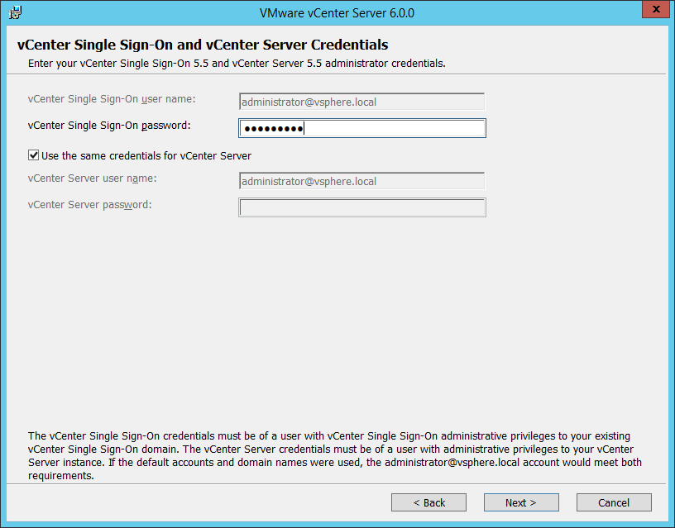Viewport: 675px width, 528px height.
Task: Go to the next step with Next
Action: pyautogui.click(x=521, y=502)
